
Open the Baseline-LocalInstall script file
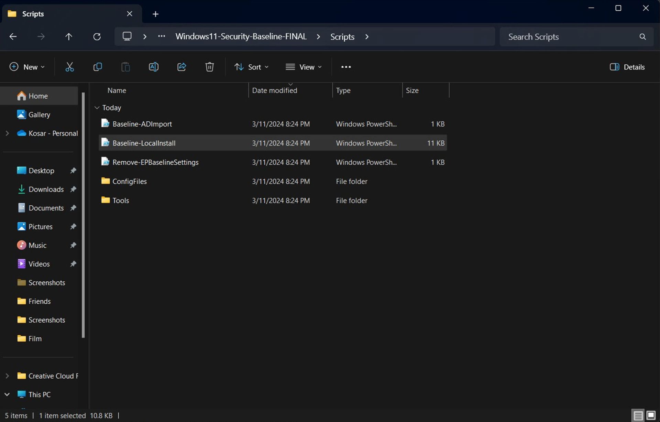tap(144, 143)
